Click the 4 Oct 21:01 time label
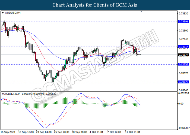 click(x=97, y=132)
